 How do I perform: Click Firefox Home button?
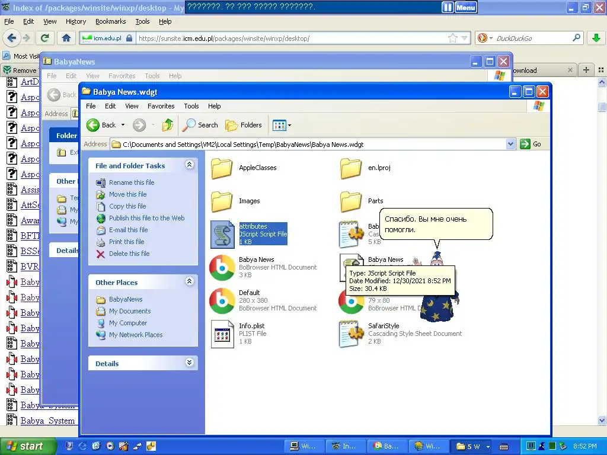[66, 38]
